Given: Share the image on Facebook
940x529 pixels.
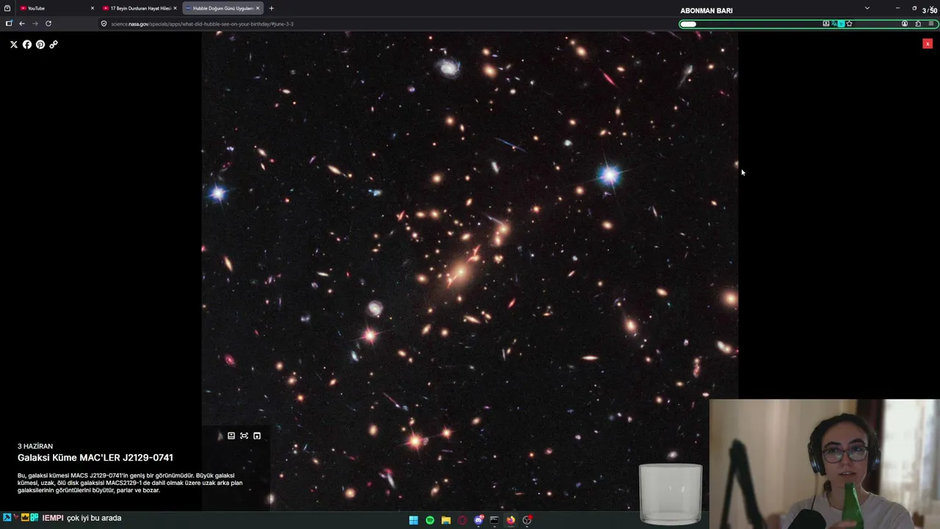Looking at the screenshot, I should 27,44.
